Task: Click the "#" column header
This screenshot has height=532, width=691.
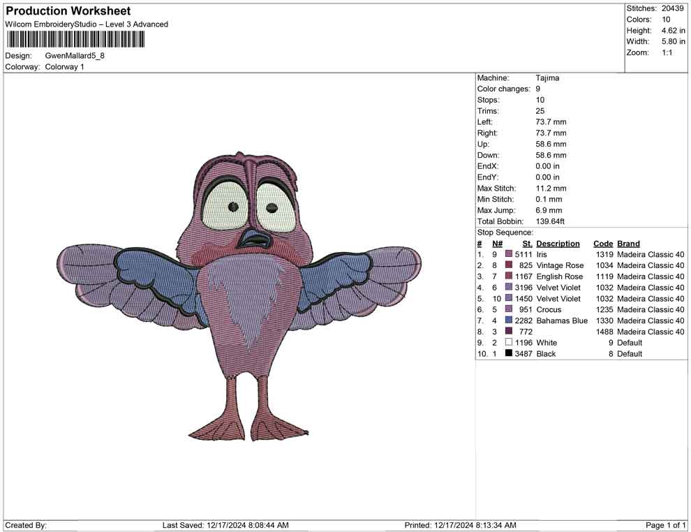Action: [480, 243]
